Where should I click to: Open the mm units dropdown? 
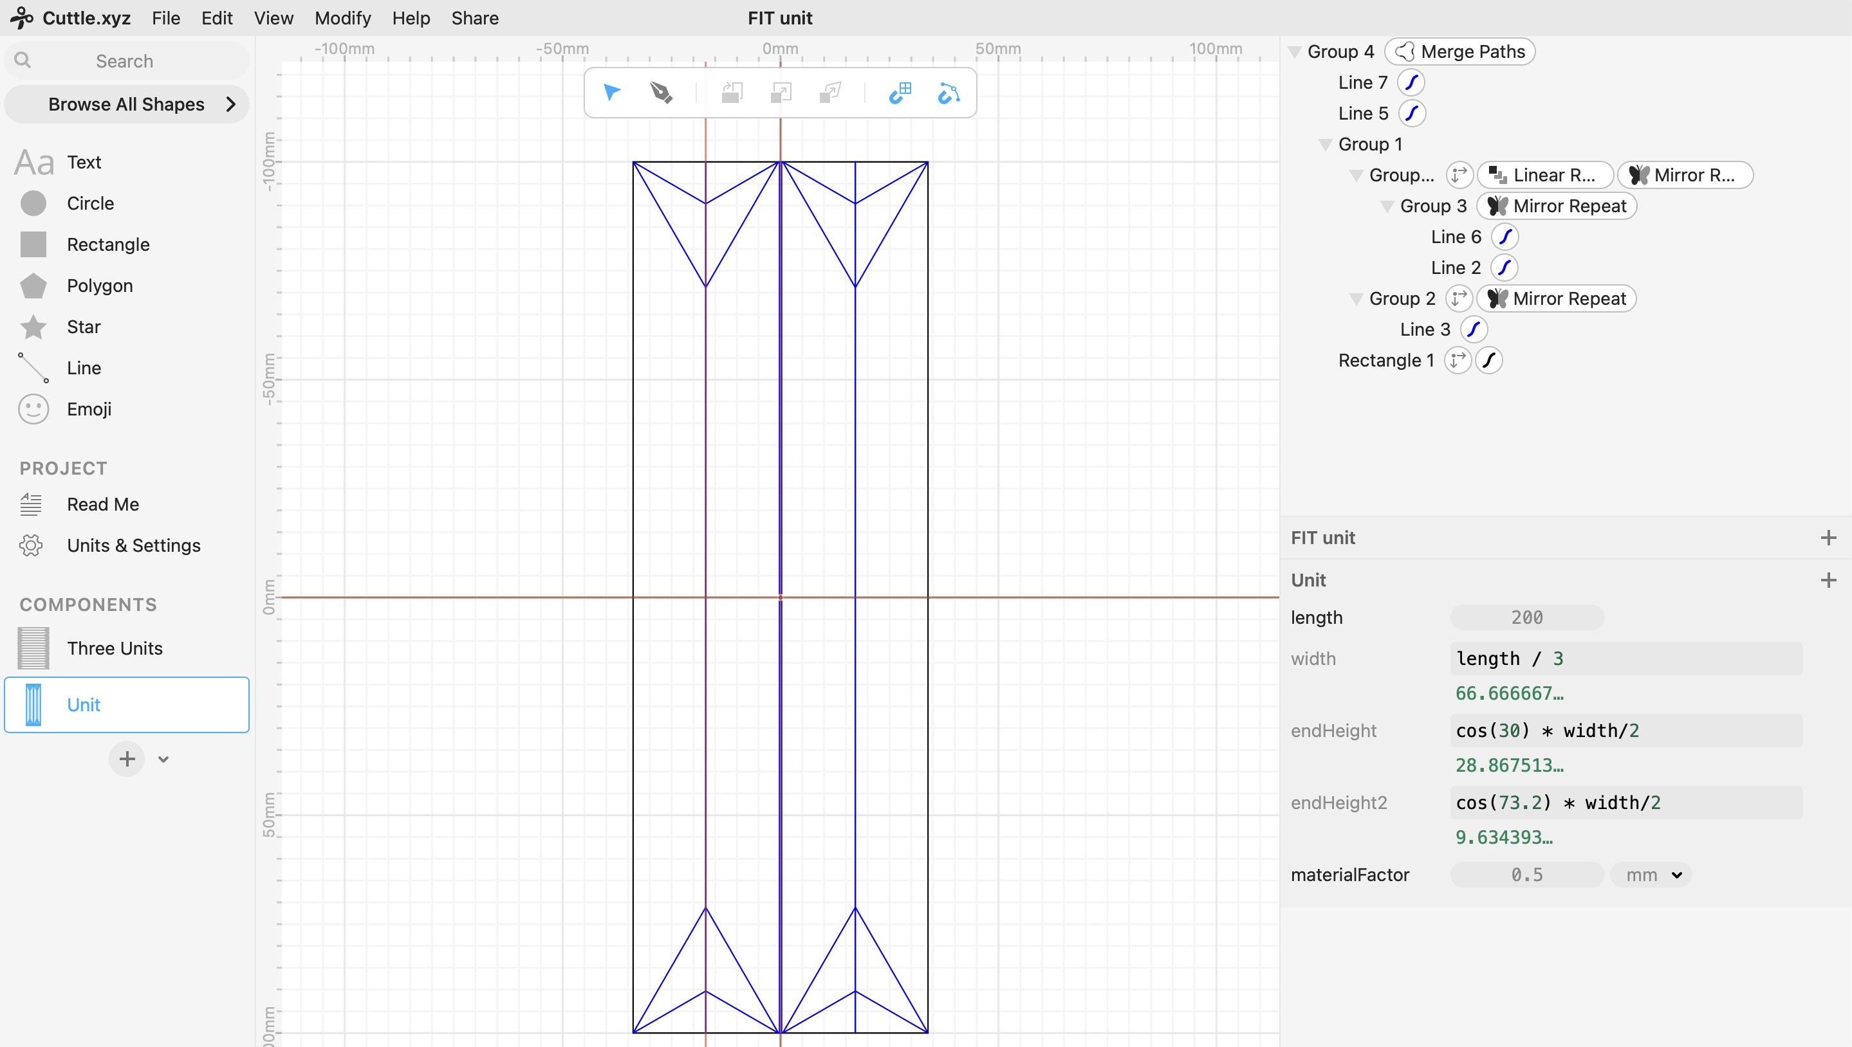tap(1651, 875)
